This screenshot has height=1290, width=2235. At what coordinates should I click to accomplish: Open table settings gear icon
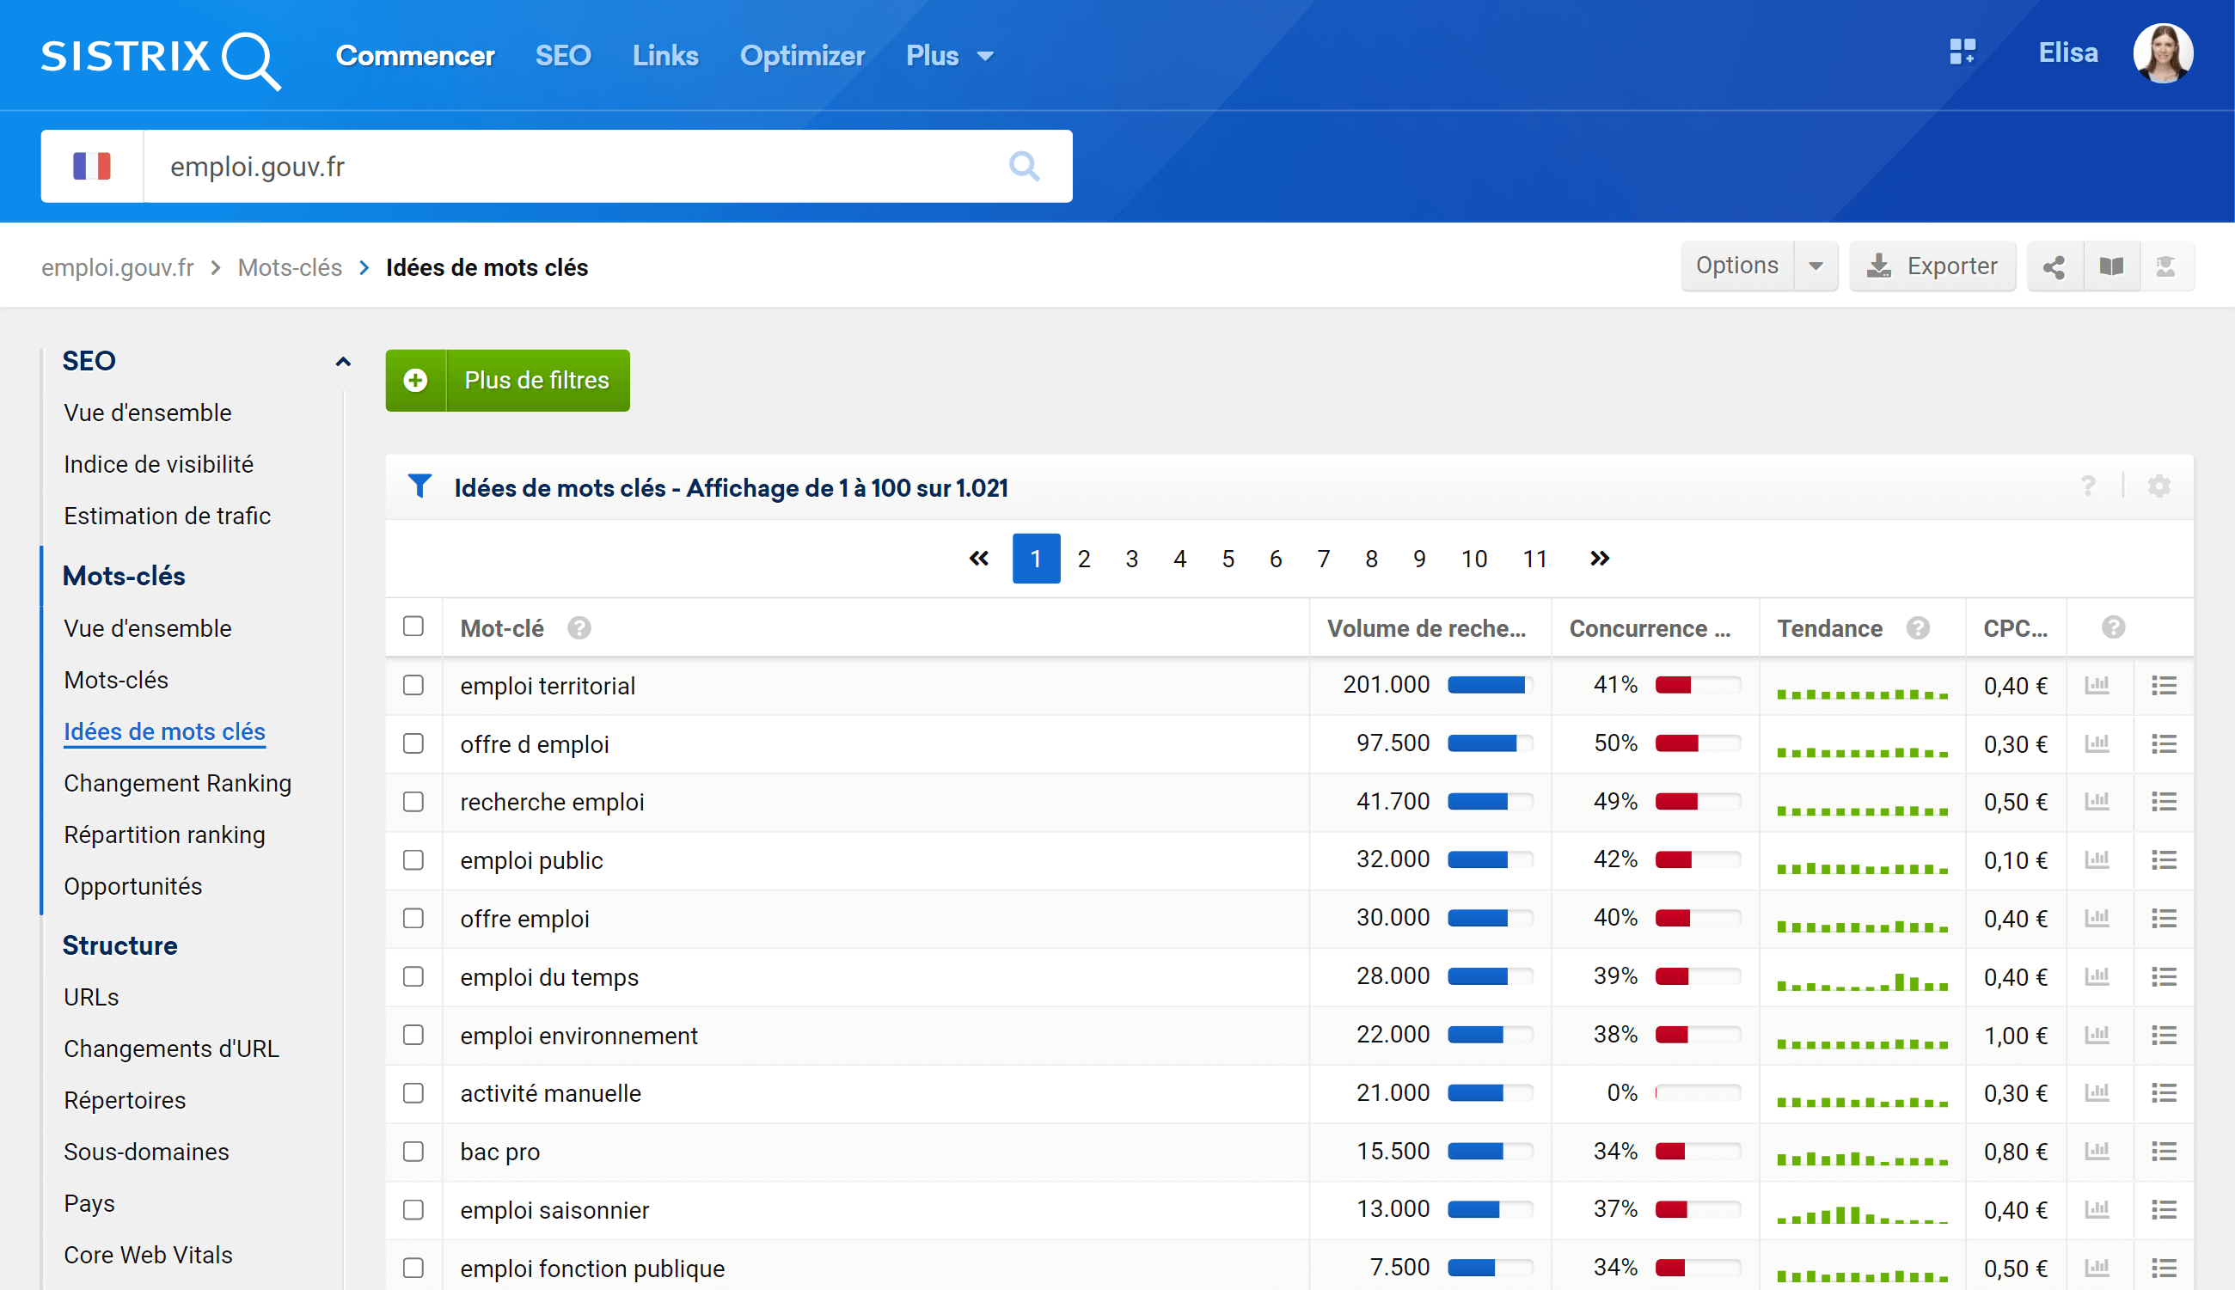coord(2158,486)
